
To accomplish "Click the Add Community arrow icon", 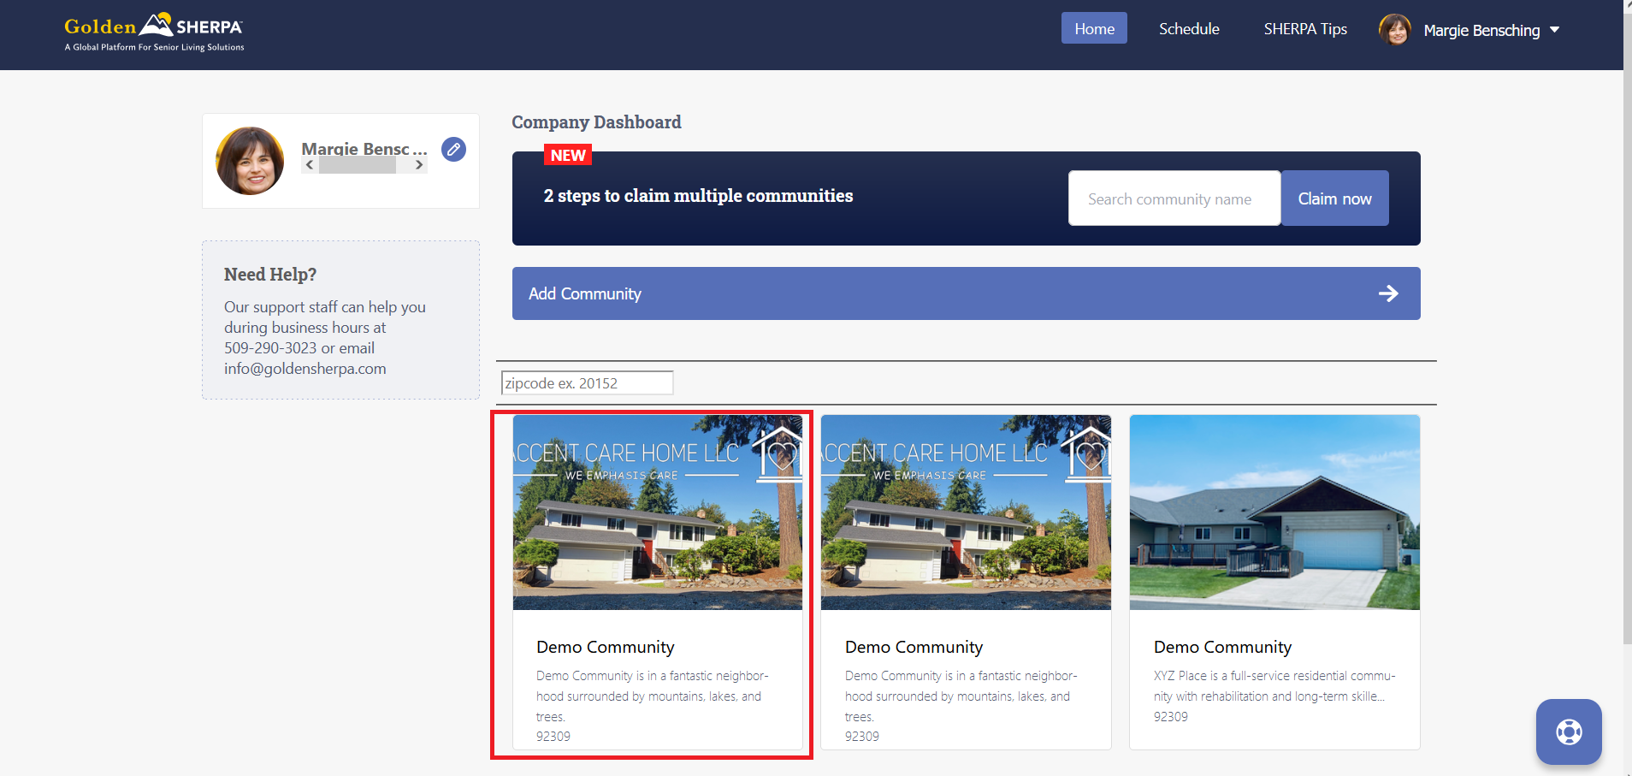I will point(1388,293).
